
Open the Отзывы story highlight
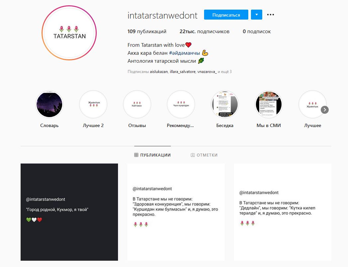(137, 104)
